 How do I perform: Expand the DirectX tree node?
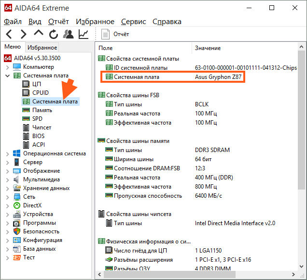point(7,205)
